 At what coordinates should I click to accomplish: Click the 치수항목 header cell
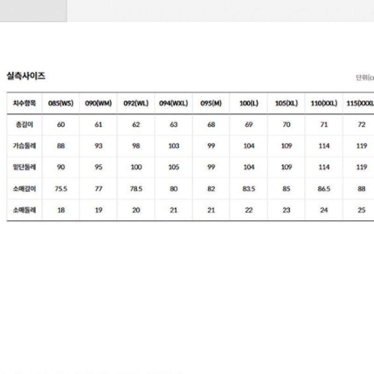(x=24, y=103)
